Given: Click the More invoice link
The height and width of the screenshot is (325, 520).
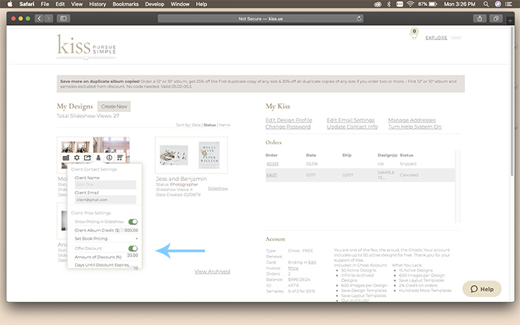Looking at the screenshot, I should coord(293,268).
